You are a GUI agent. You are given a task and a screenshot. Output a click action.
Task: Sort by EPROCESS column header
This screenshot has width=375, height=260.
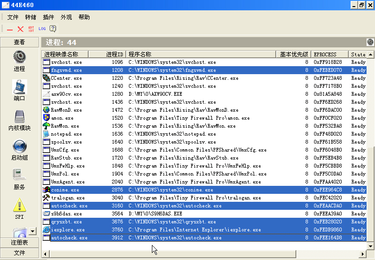(x=330, y=54)
